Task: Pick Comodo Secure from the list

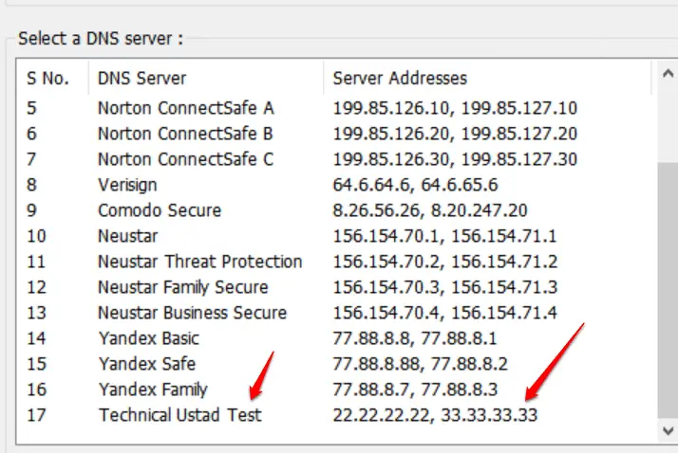Action: coord(334,210)
